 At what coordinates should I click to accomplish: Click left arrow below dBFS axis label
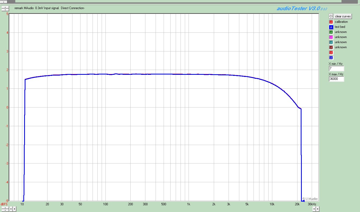[x=11, y=209]
